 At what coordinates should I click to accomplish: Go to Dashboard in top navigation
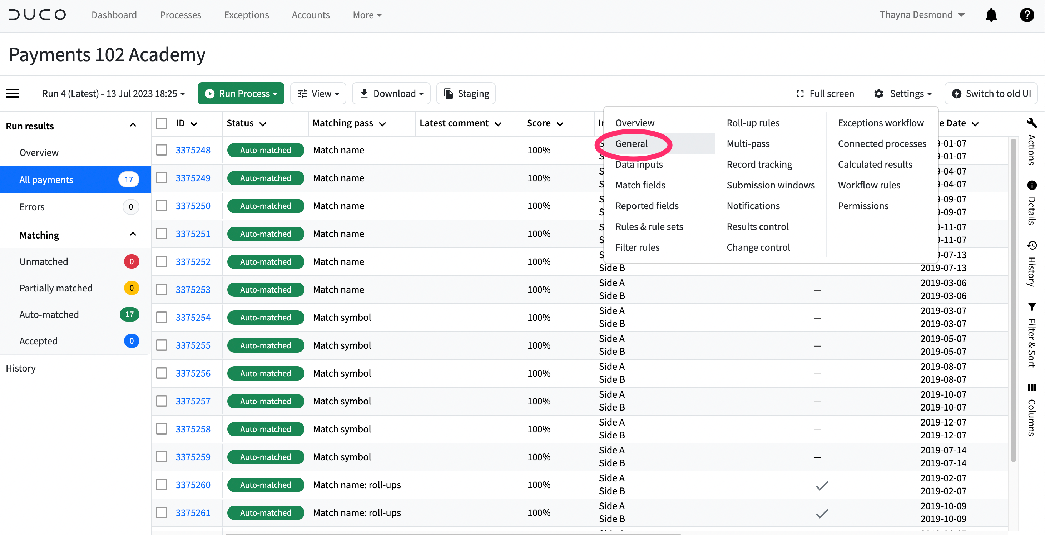114,15
